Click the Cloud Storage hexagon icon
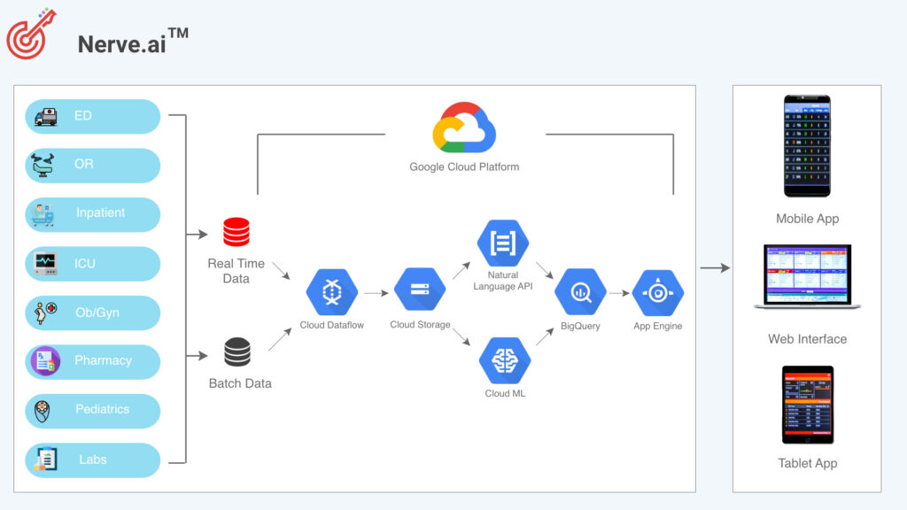This screenshot has height=510, width=907. (x=420, y=290)
